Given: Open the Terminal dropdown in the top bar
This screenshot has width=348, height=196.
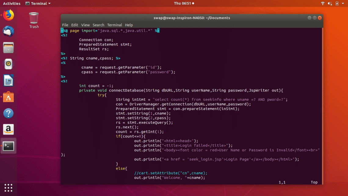Looking at the screenshot, I should tap(38, 3).
